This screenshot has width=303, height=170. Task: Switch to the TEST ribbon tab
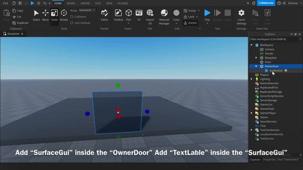tap(98, 3)
